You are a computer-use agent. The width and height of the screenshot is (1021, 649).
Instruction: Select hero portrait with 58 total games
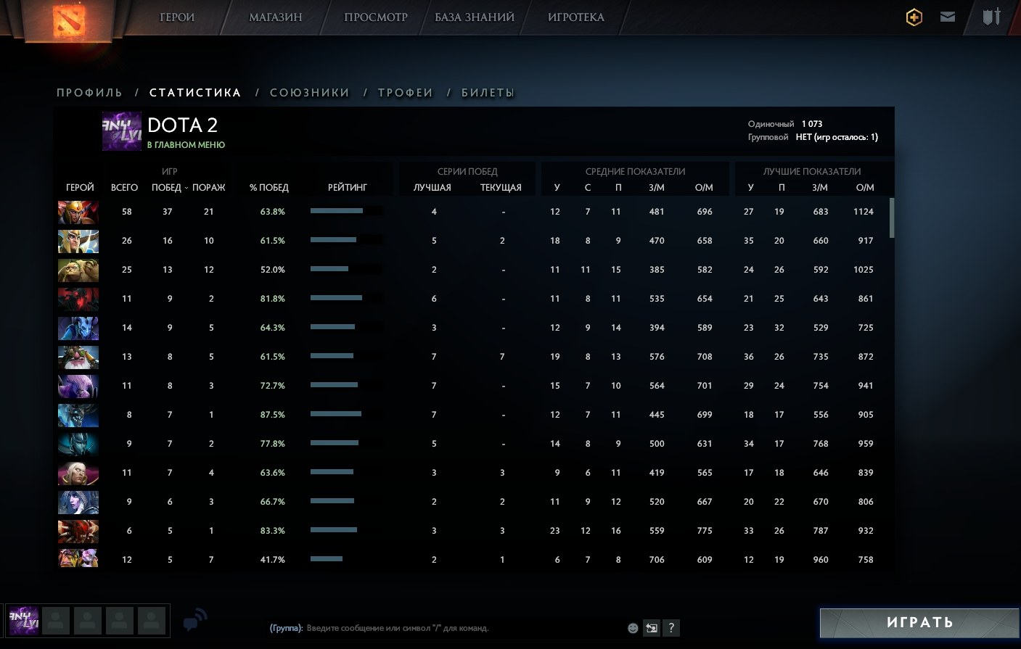(78, 212)
